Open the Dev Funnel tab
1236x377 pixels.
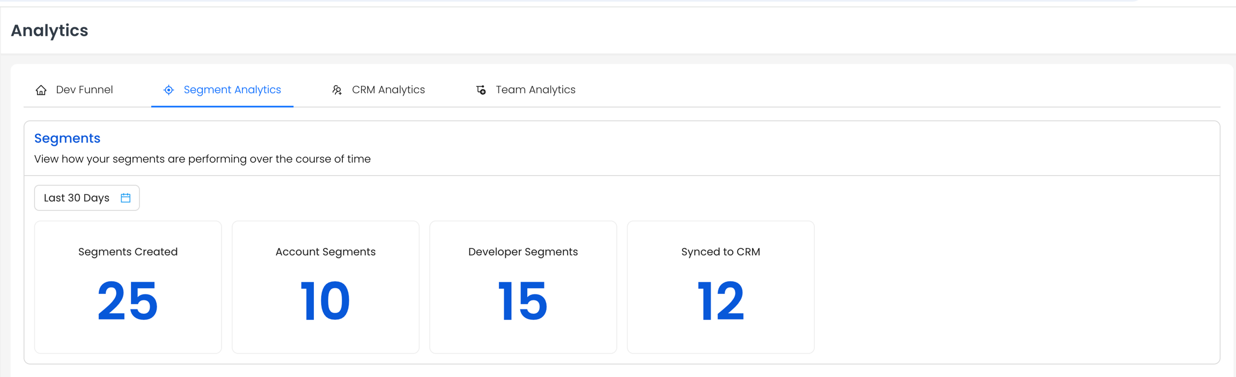(x=84, y=90)
